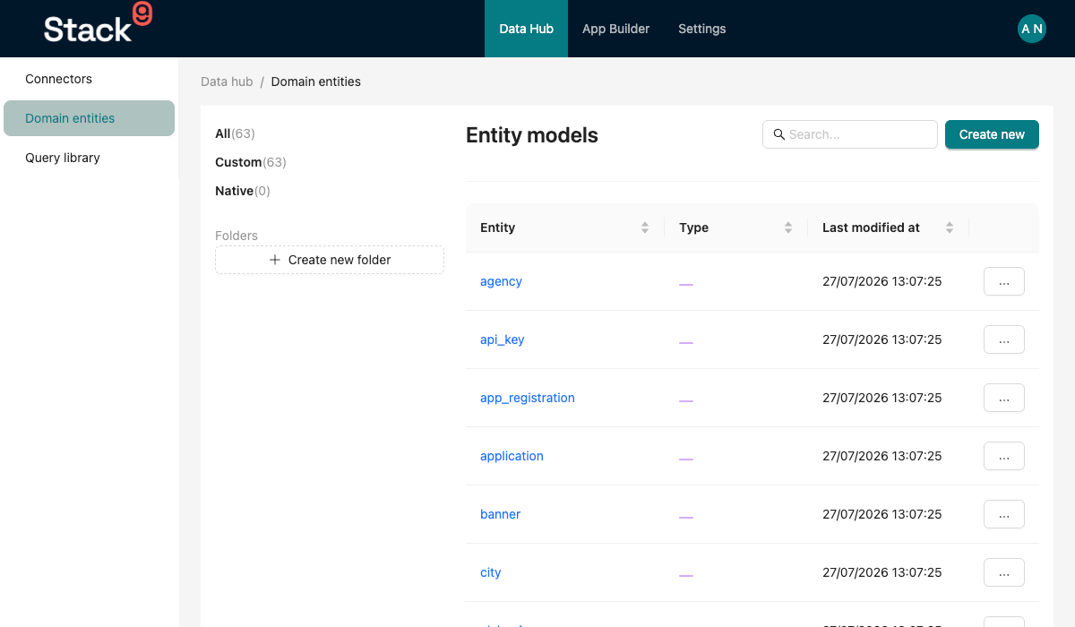Open the agency entity
The image size is (1075, 627).
pyautogui.click(x=501, y=281)
